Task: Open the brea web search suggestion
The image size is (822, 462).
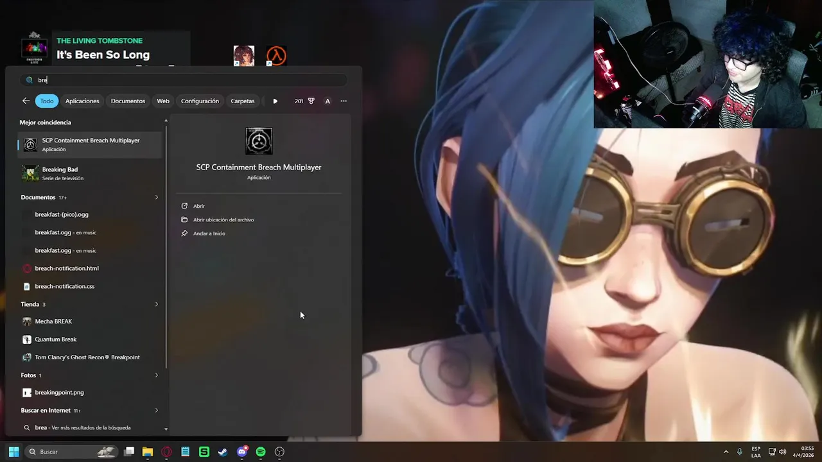Action: coord(91,427)
